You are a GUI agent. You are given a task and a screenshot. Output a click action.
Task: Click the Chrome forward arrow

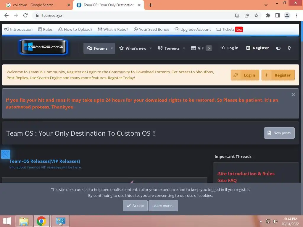[x=16, y=15]
